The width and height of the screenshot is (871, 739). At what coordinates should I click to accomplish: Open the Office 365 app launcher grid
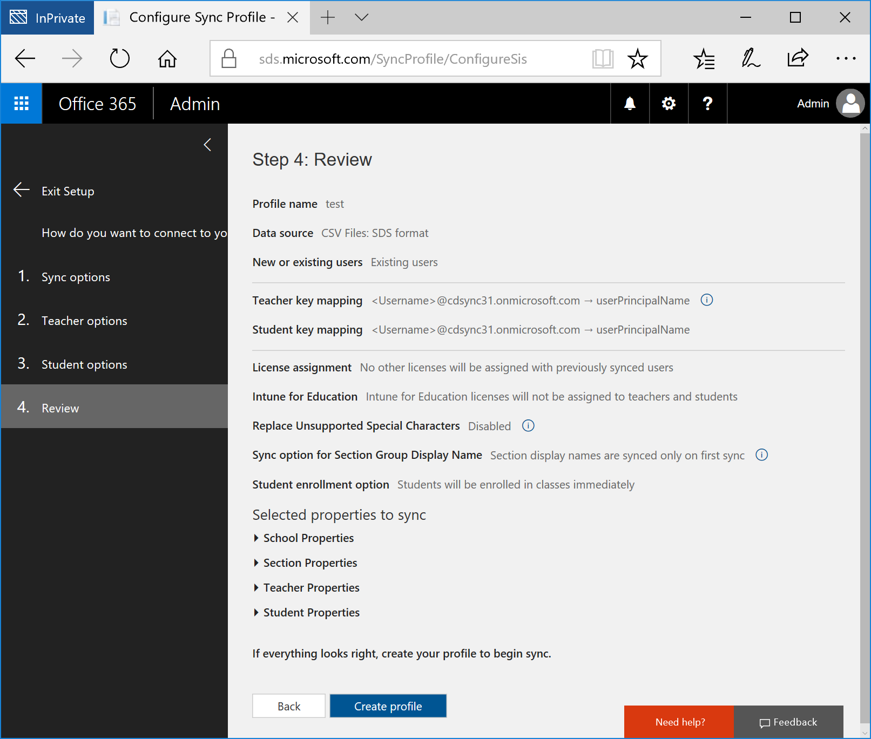click(x=22, y=104)
